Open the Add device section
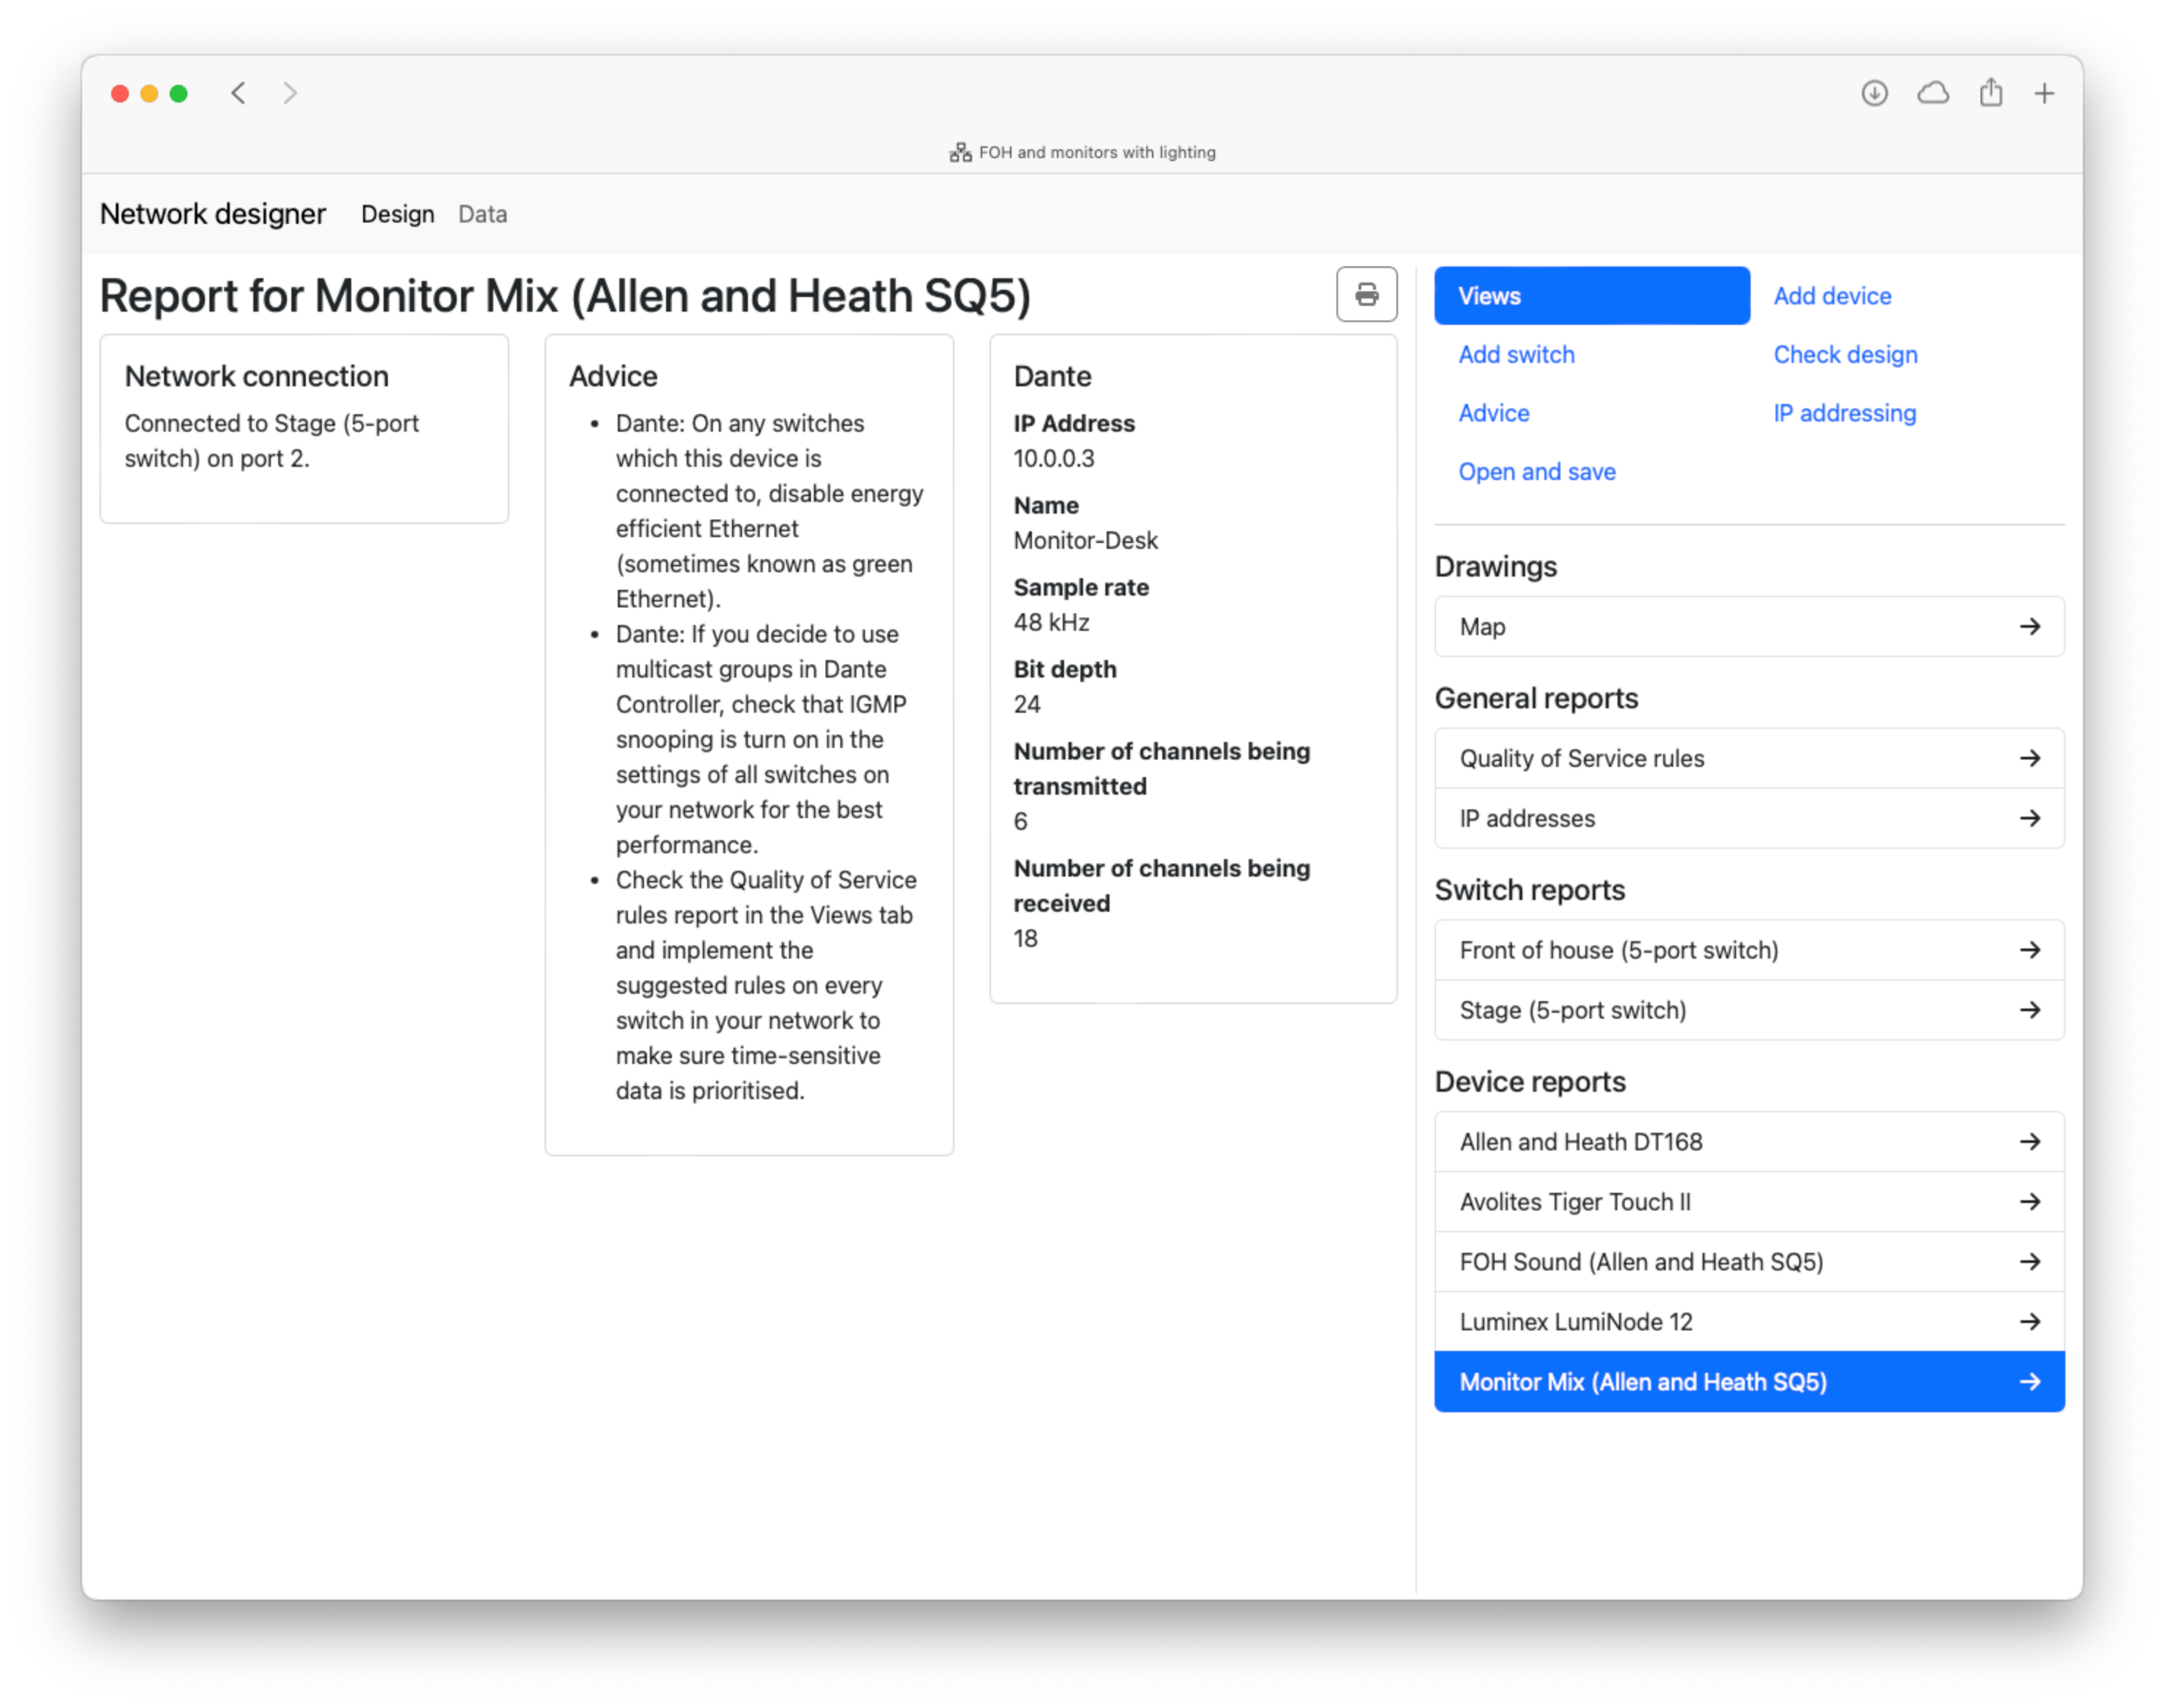Image resolution: width=2165 pixels, height=1708 pixels. point(1832,296)
